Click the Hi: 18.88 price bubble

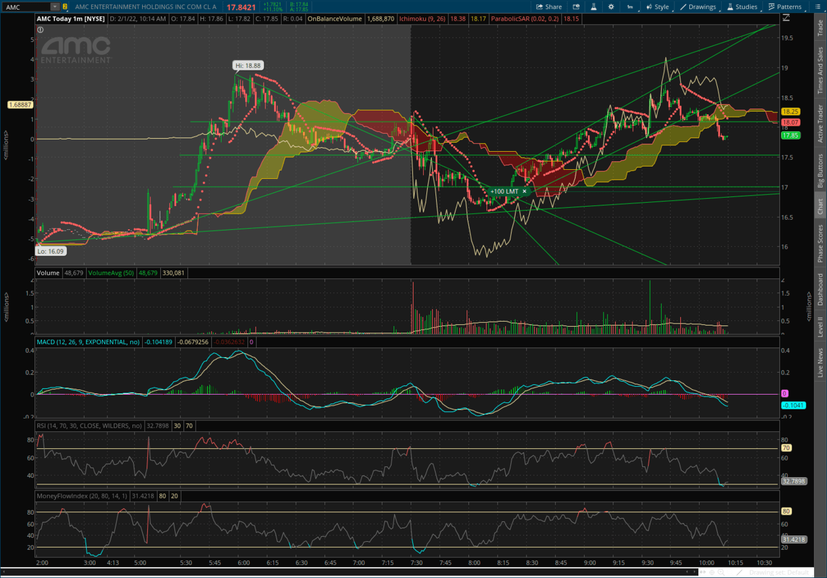[248, 65]
